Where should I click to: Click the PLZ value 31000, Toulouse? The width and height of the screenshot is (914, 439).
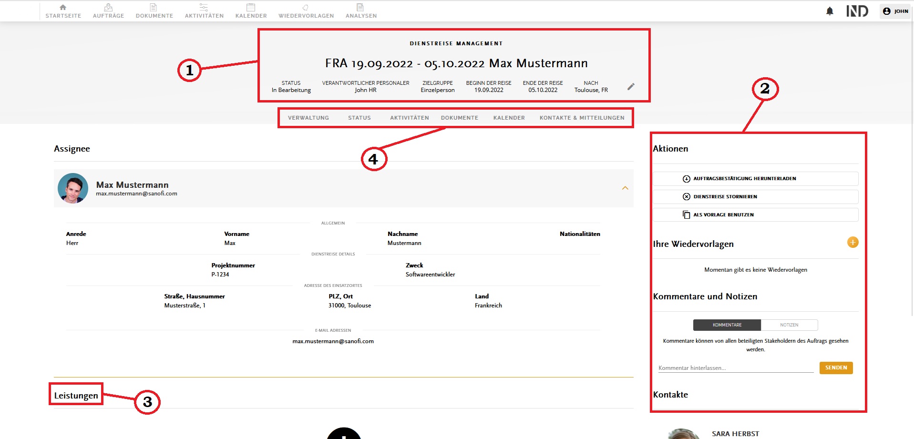[349, 306]
